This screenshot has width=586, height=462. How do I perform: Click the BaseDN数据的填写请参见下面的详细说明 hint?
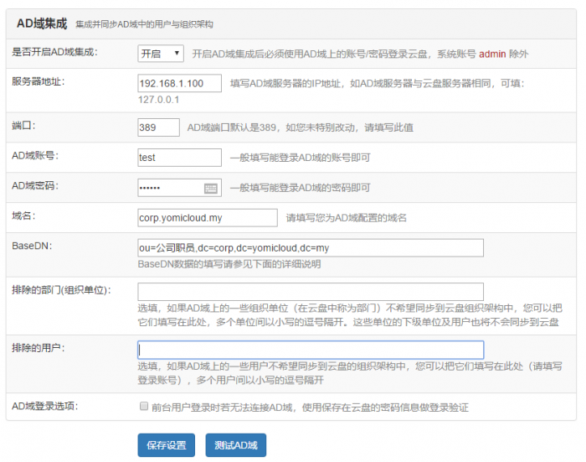coord(229,264)
